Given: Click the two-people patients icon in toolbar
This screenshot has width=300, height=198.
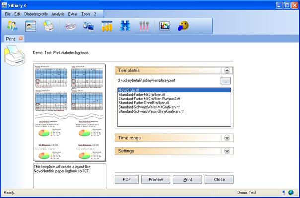Looking at the screenshot, I should pyautogui.click(x=13, y=26).
